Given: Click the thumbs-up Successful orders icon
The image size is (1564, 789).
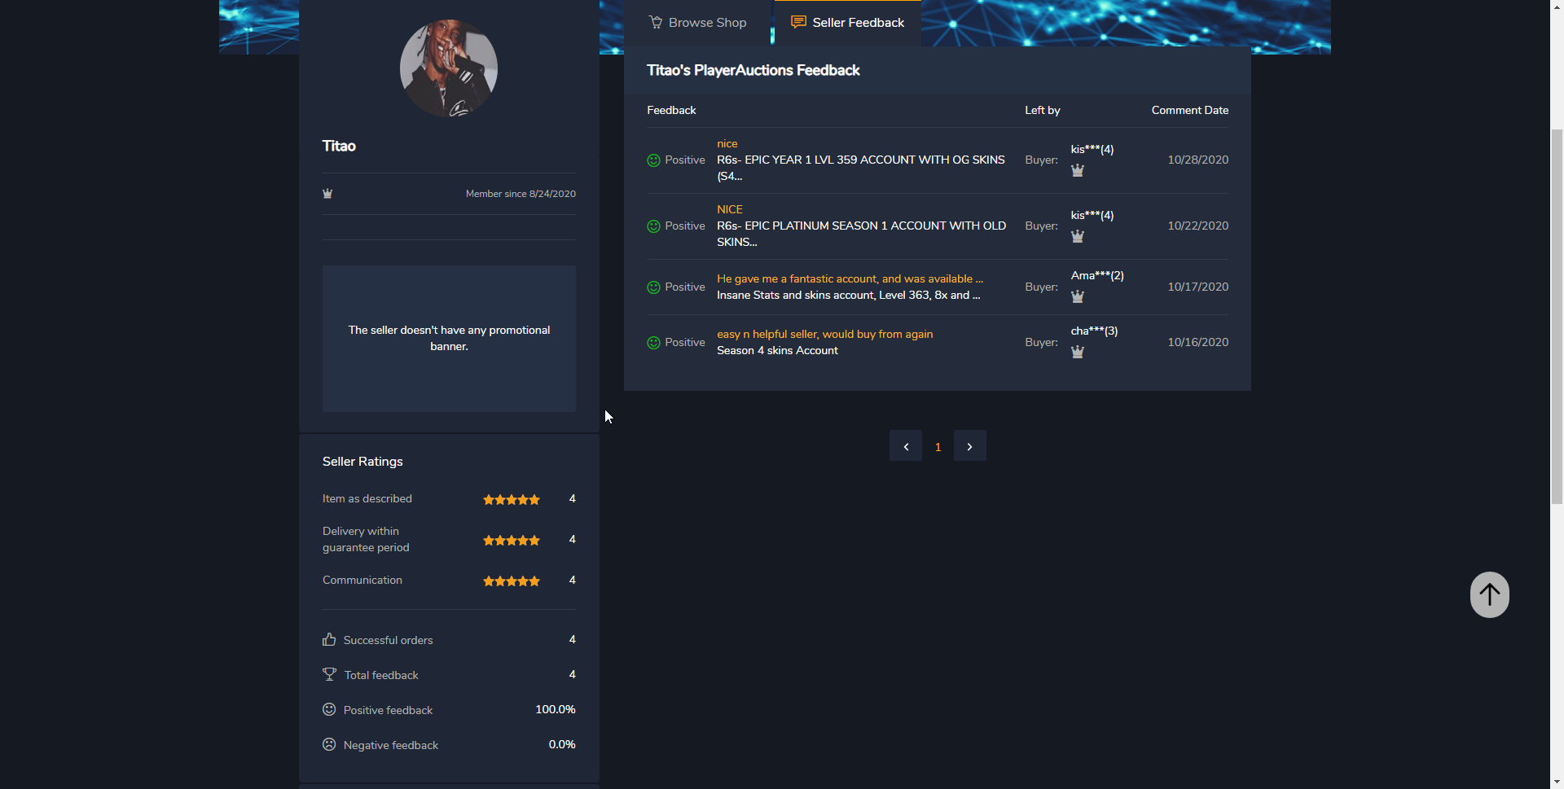Looking at the screenshot, I should pos(329,640).
